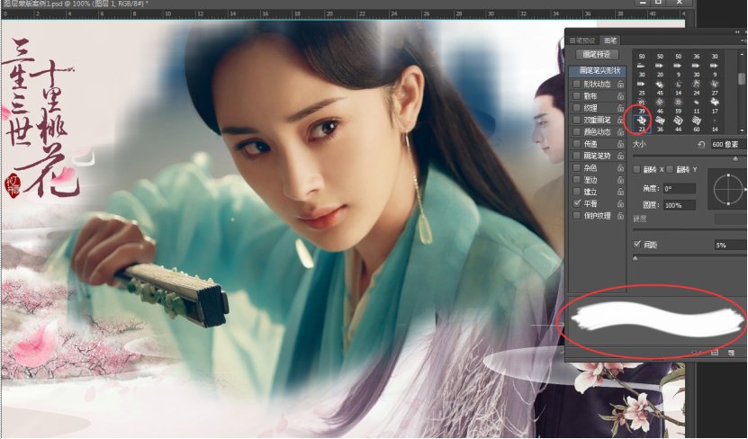The width and height of the screenshot is (748, 439).
Task: Create a new brush preset
Action: tap(731, 353)
